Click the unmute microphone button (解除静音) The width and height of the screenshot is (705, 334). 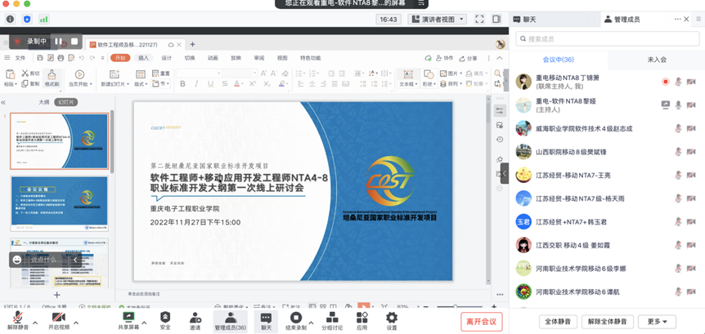pyautogui.click(x=18, y=321)
